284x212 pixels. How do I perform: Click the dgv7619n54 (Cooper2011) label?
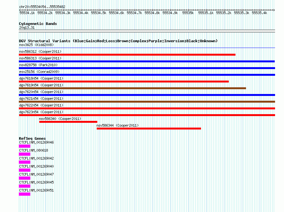[41, 85]
